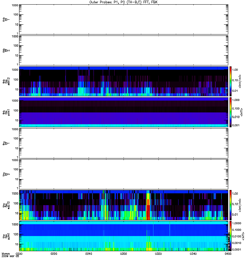The image size is (247, 263).
Task: Click the "2009 Mar 05" date label
Action: pos(10,256)
